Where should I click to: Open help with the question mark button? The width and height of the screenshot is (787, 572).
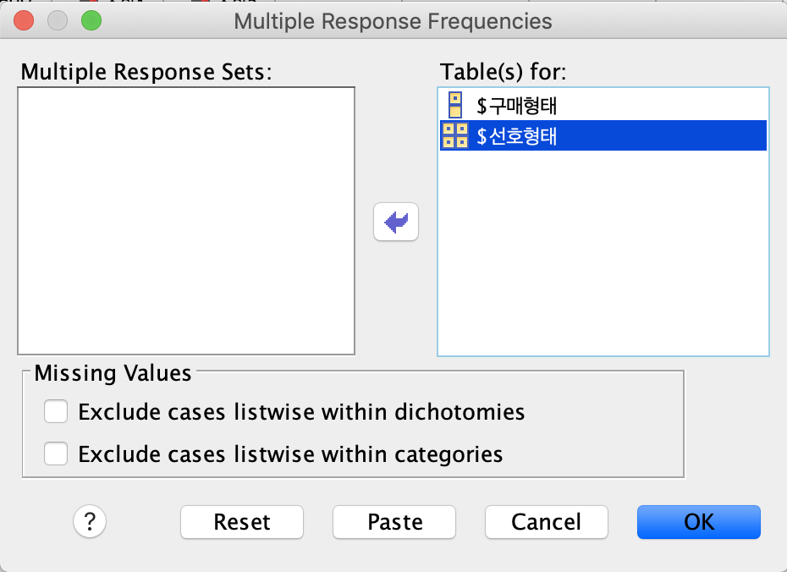point(90,522)
